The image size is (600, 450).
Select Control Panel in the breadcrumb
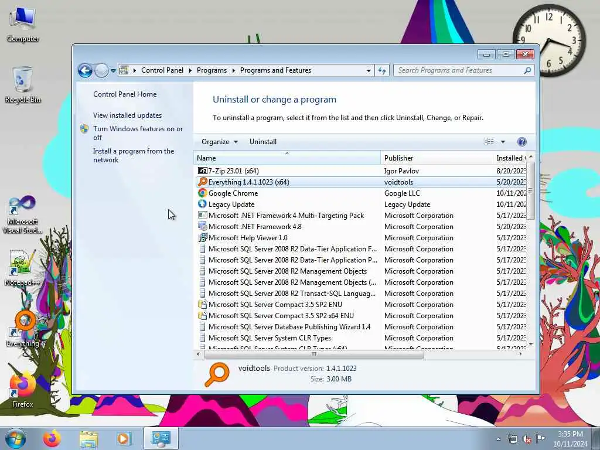click(162, 70)
